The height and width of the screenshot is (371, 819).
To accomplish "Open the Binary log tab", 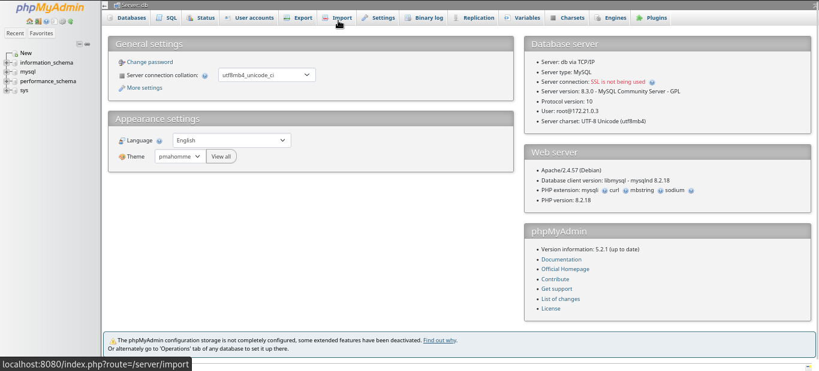I will 423,18.
